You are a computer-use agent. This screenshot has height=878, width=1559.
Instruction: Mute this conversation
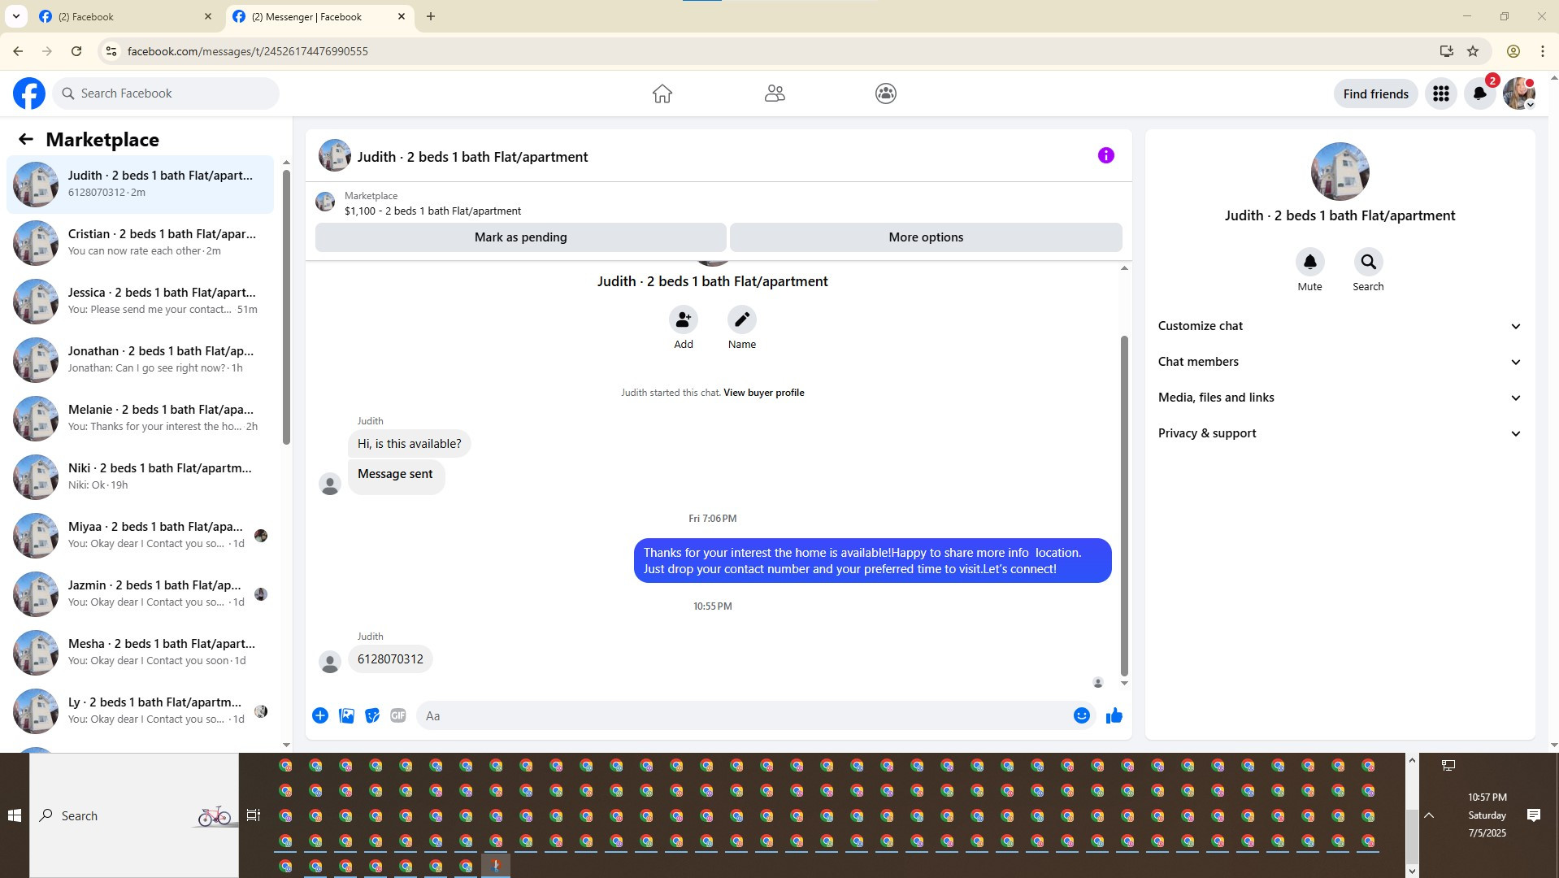pos(1309,262)
